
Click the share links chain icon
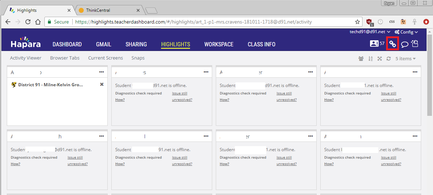tap(393, 44)
